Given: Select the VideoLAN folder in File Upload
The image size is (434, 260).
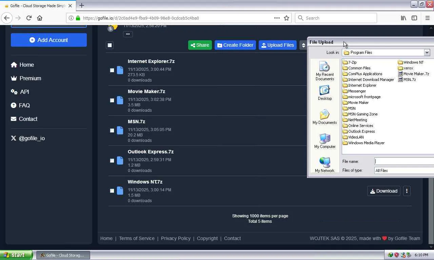Looking at the screenshot, I should (353, 137).
